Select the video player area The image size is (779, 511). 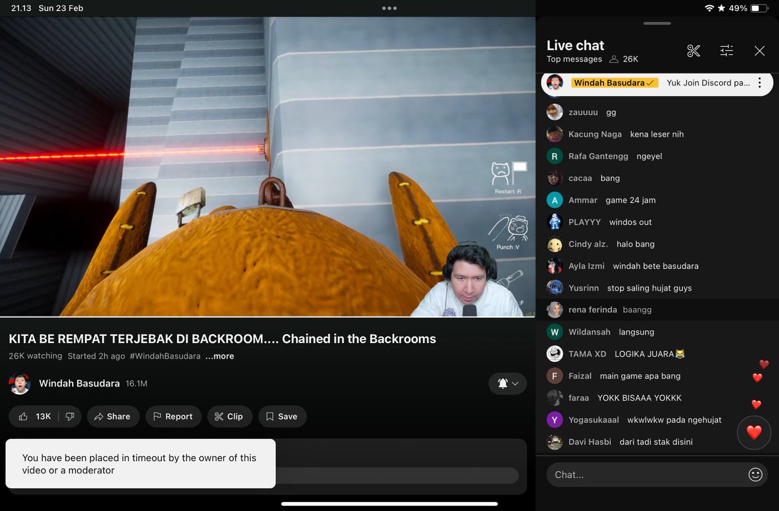point(267,167)
